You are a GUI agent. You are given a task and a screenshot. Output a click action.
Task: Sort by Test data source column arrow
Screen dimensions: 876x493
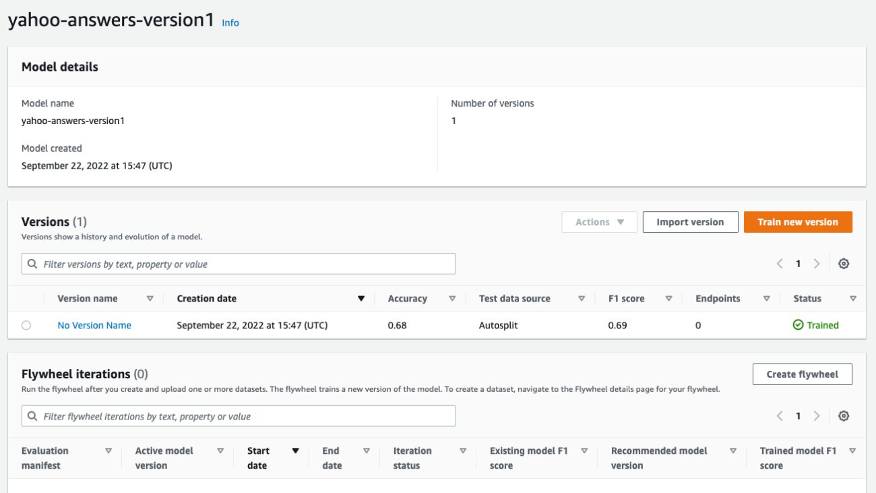[582, 299]
